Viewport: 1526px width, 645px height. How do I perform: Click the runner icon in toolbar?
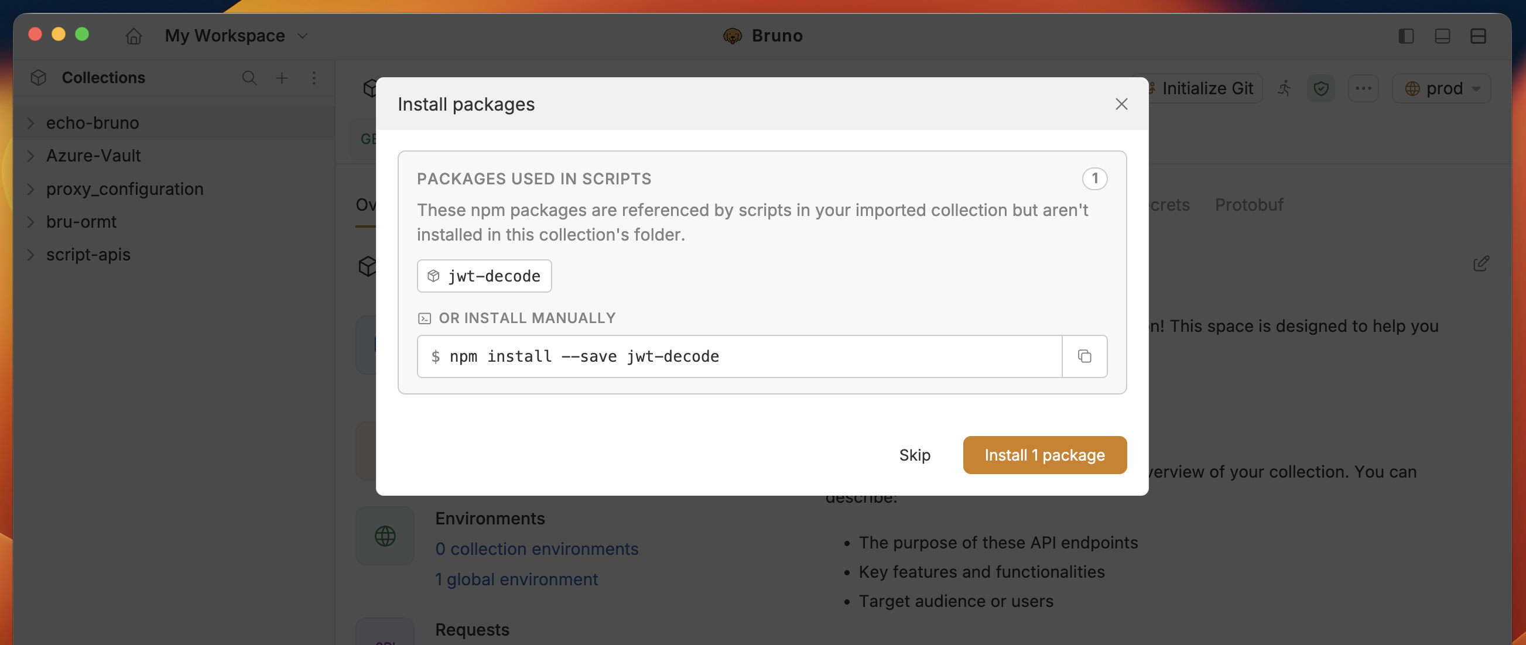pyautogui.click(x=1284, y=88)
